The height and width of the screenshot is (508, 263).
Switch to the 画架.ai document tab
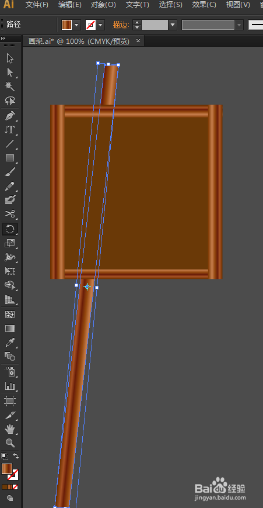tap(79, 41)
